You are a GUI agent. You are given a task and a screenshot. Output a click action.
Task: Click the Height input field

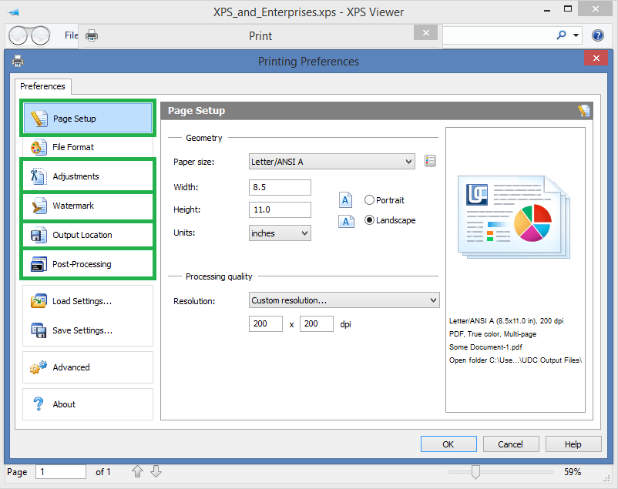(280, 209)
